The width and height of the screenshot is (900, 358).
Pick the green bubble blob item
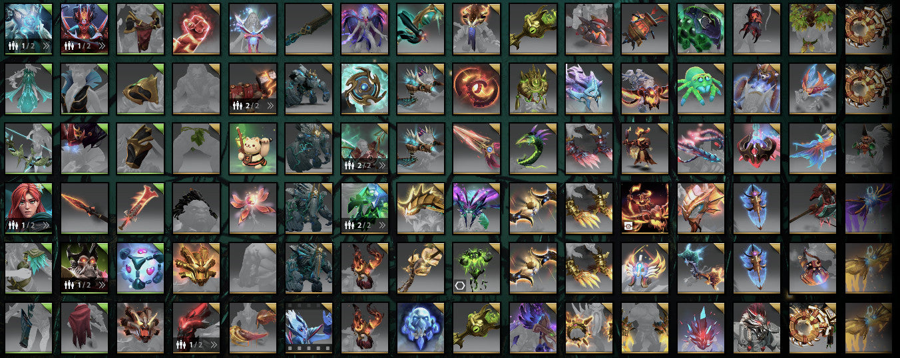click(x=700, y=29)
